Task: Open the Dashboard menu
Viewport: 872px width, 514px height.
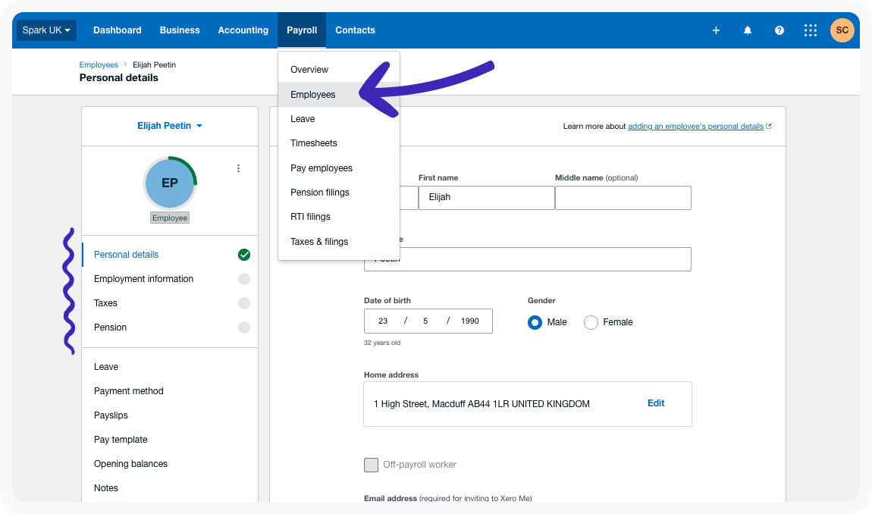Action: 118,30
